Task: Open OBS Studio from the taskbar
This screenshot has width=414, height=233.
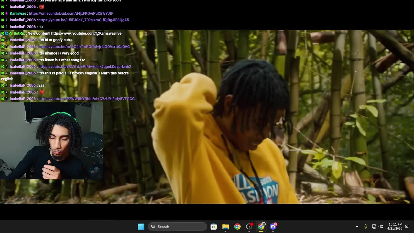Action: tap(249, 227)
